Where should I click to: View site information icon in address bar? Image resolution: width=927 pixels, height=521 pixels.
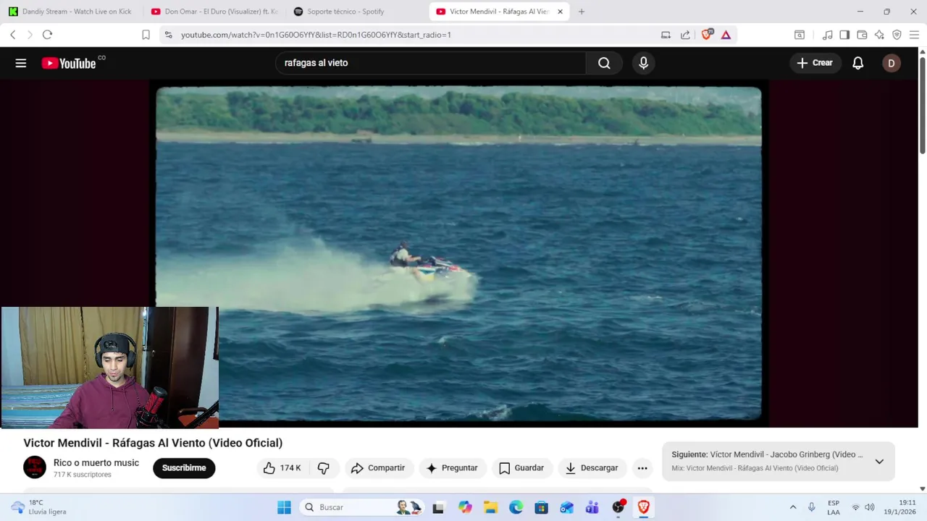pyautogui.click(x=168, y=35)
